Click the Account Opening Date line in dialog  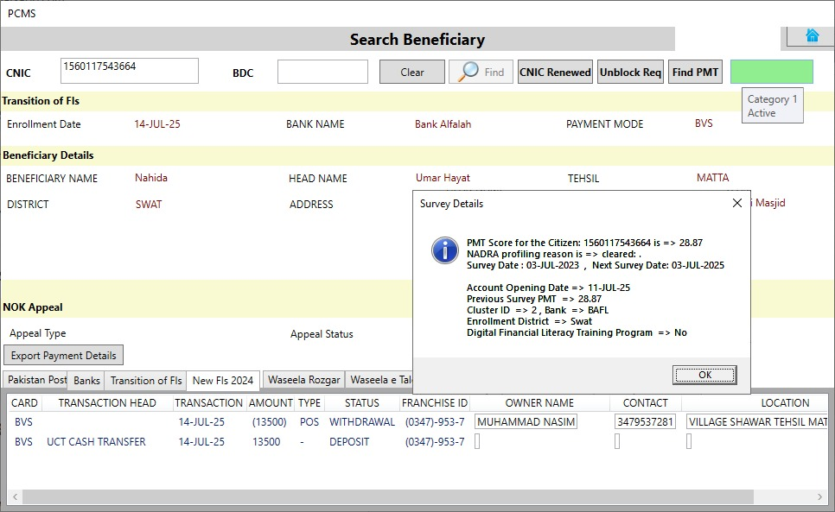pyautogui.click(x=549, y=288)
